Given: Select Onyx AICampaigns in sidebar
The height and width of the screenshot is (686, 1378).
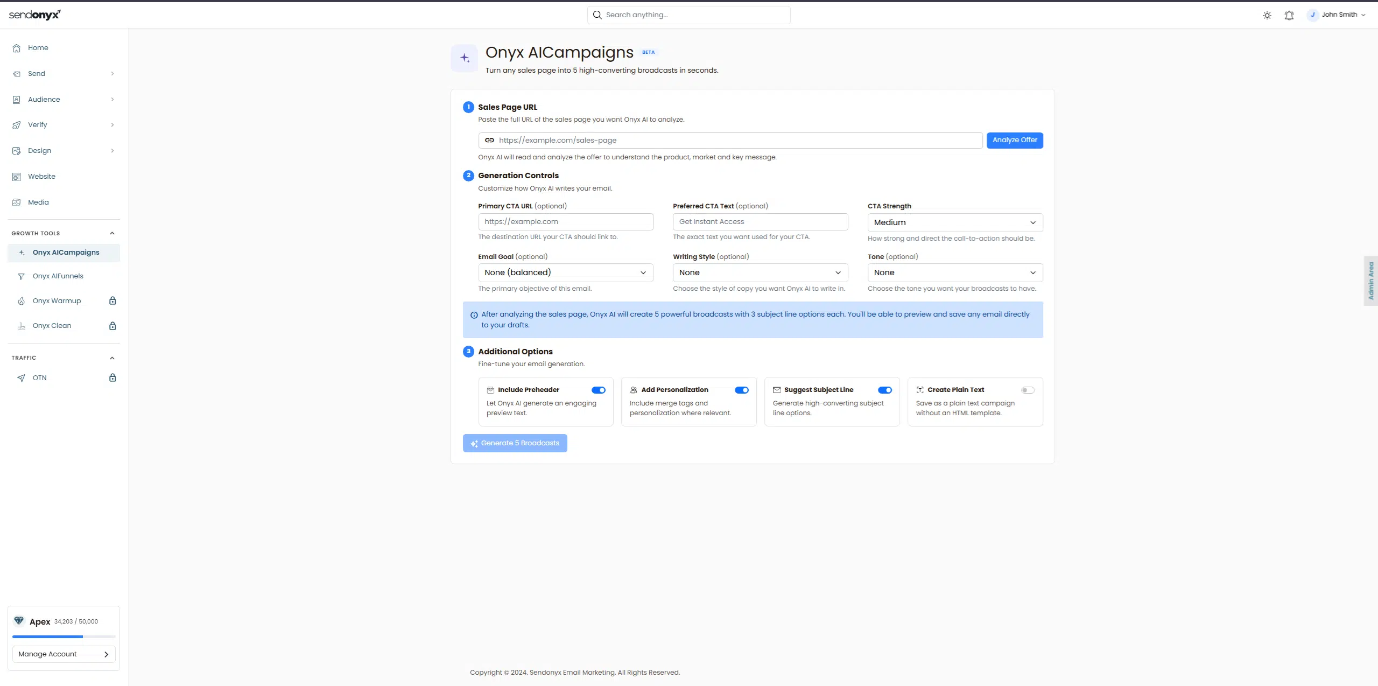Looking at the screenshot, I should click(x=64, y=253).
